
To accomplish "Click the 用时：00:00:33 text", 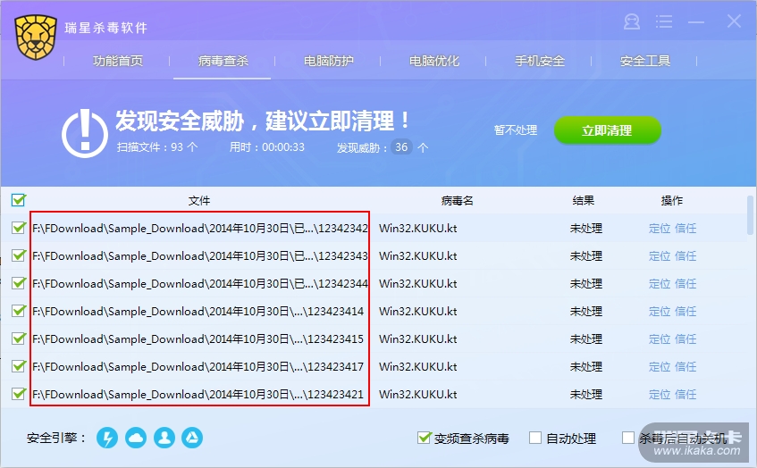I will click(267, 147).
